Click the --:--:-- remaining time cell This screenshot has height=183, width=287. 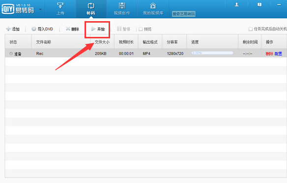coord(248,54)
